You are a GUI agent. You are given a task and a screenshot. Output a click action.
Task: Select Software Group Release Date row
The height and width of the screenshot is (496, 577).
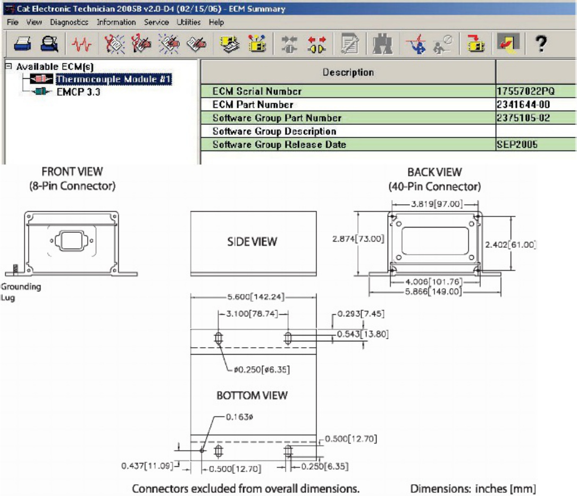388,144
